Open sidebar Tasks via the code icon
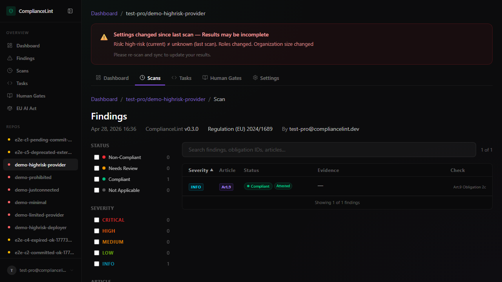Viewport: 502px width, 282px height. pos(10,83)
